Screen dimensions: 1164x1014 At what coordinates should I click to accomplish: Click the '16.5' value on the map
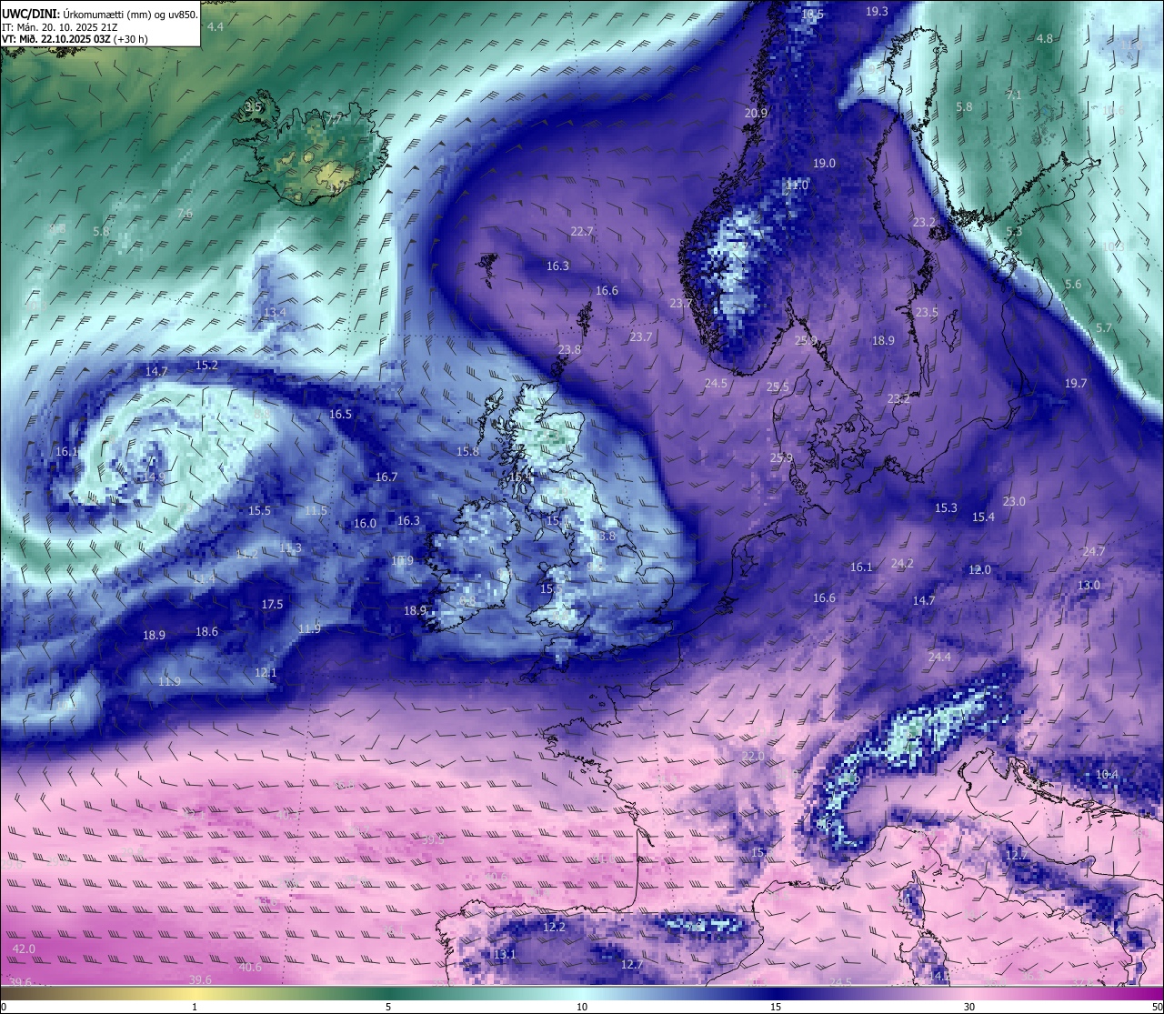point(340,415)
